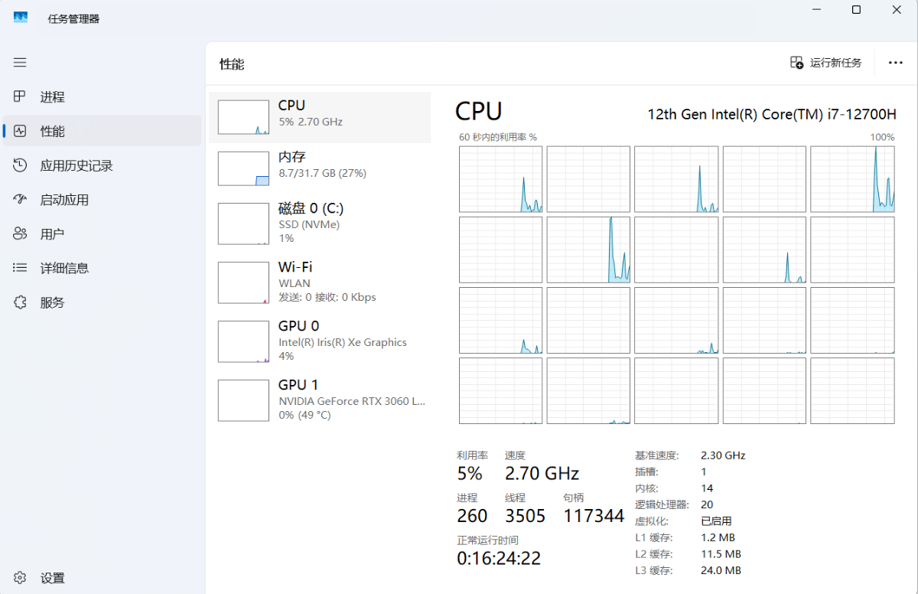Open the 进程 page from the sidebar
Viewport: 918px width, 594px height.
[x=103, y=97]
